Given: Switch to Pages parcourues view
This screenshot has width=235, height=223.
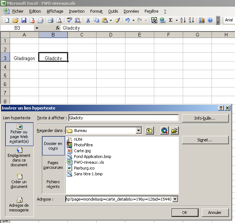Looking at the screenshot, I should (x=53, y=165).
